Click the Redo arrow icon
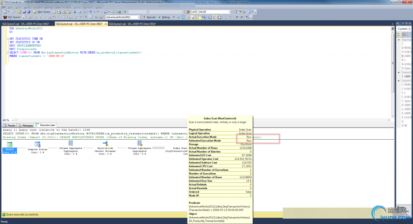 98,12
